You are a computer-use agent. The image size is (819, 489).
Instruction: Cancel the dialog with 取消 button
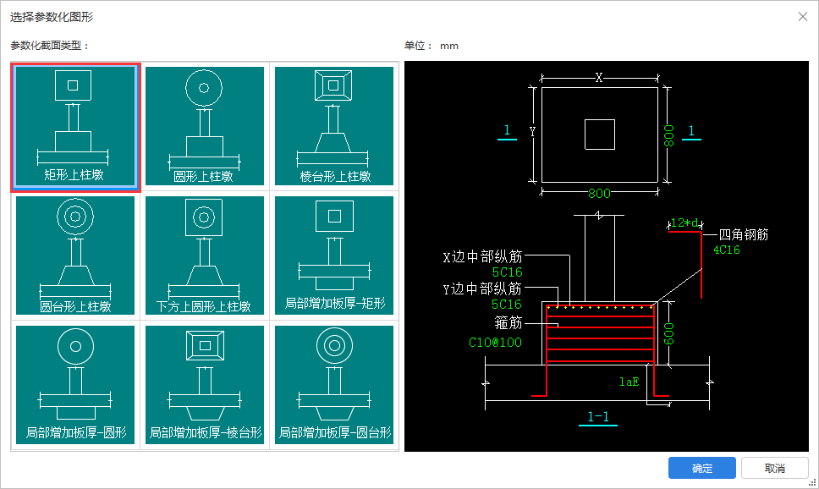pyautogui.click(x=775, y=468)
